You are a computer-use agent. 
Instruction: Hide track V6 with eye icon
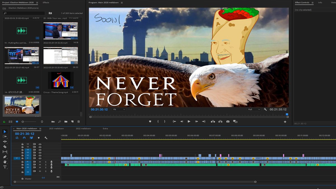(x=40, y=144)
